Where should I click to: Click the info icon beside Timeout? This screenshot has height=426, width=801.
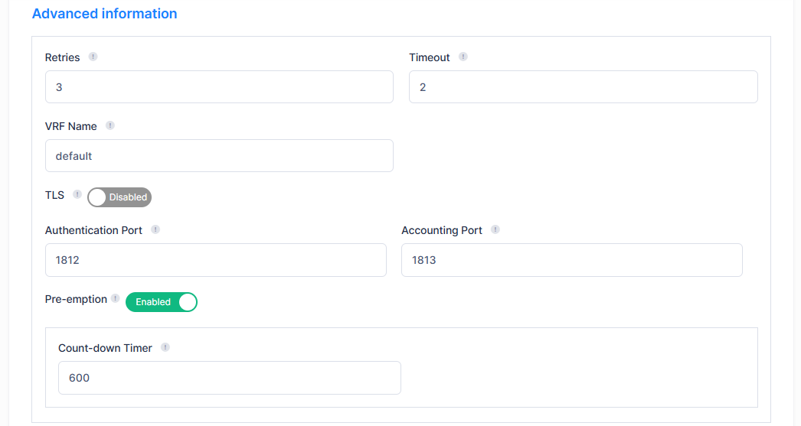click(463, 57)
